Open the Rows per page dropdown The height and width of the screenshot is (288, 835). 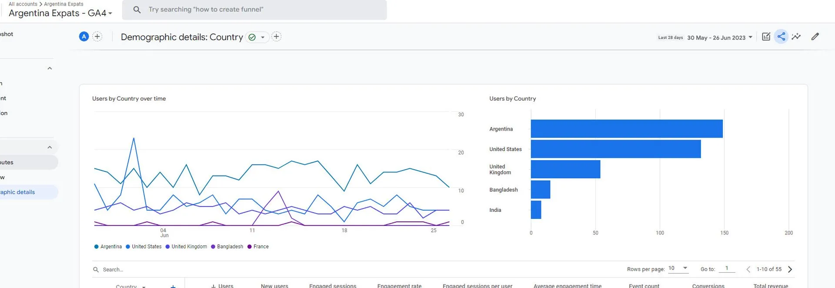[678, 268]
